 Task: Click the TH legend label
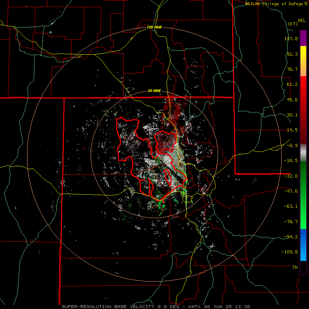[295, 267]
